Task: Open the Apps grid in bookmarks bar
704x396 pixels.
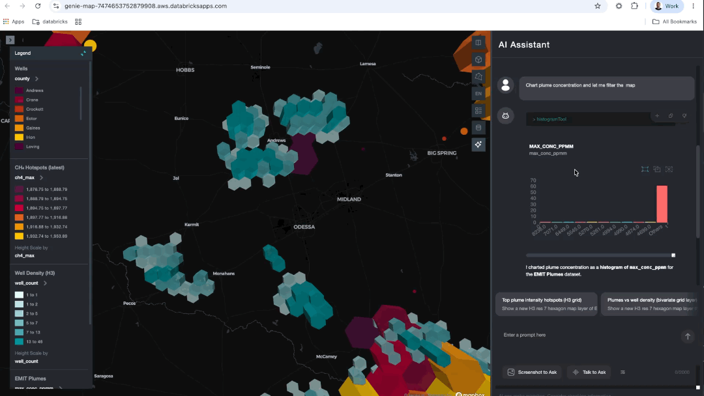Action: tap(14, 21)
